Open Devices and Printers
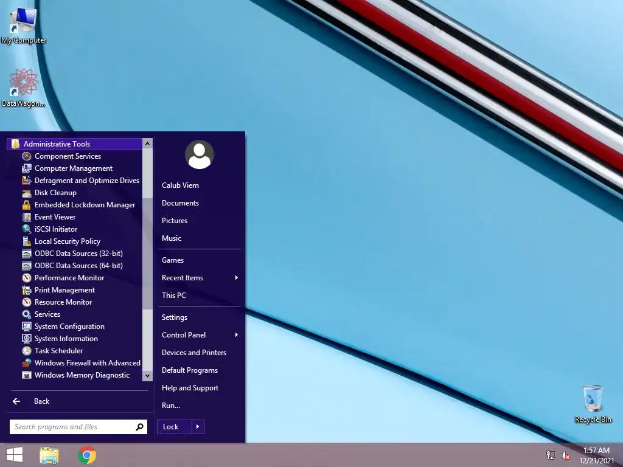The width and height of the screenshot is (623, 467). (x=194, y=353)
